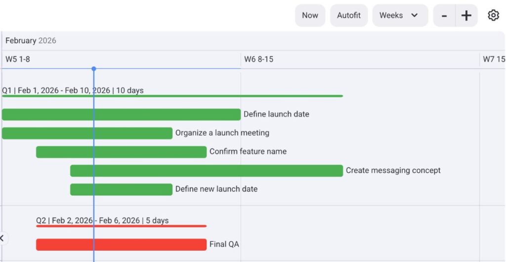Click the Q1 group summary line
This screenshot has width=506, height=262.
point(172,96)
